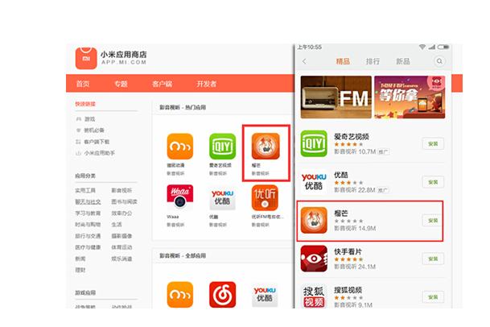Click the 快手看片 title in phone list
The width and height of the screenshot is (490, 327).
point(348,251)
